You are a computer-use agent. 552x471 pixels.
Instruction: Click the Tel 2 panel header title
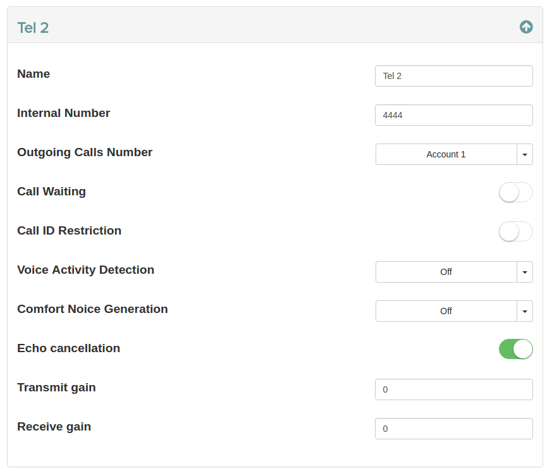pos(33,27)
